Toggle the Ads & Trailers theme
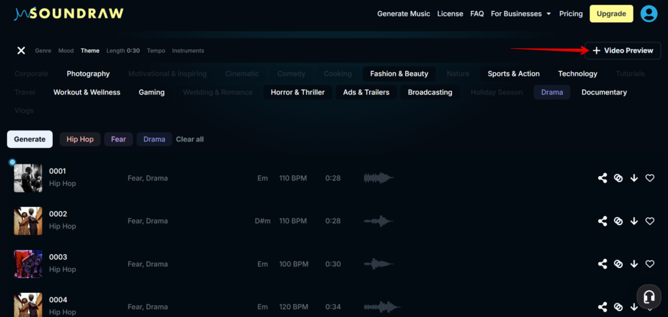 click(367, 92)
